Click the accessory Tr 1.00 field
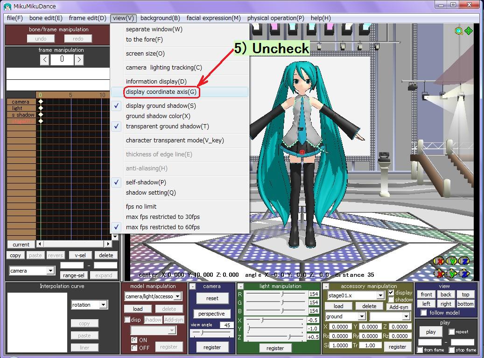The image size is (484, 358). 370,345
